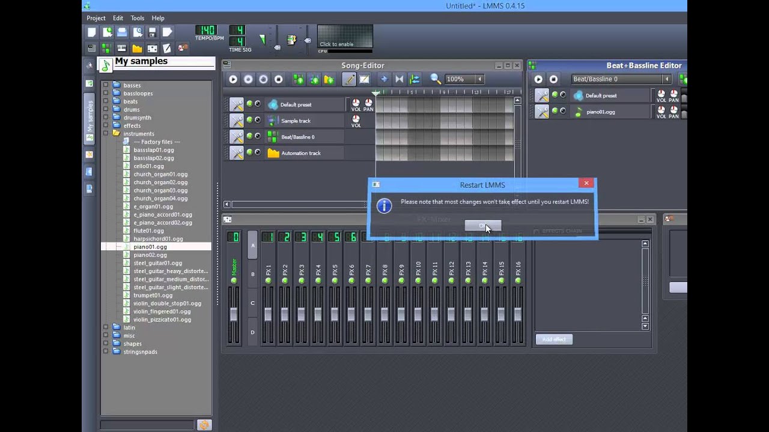
Task: Expand the basses folder
Action: click(106, 85)
